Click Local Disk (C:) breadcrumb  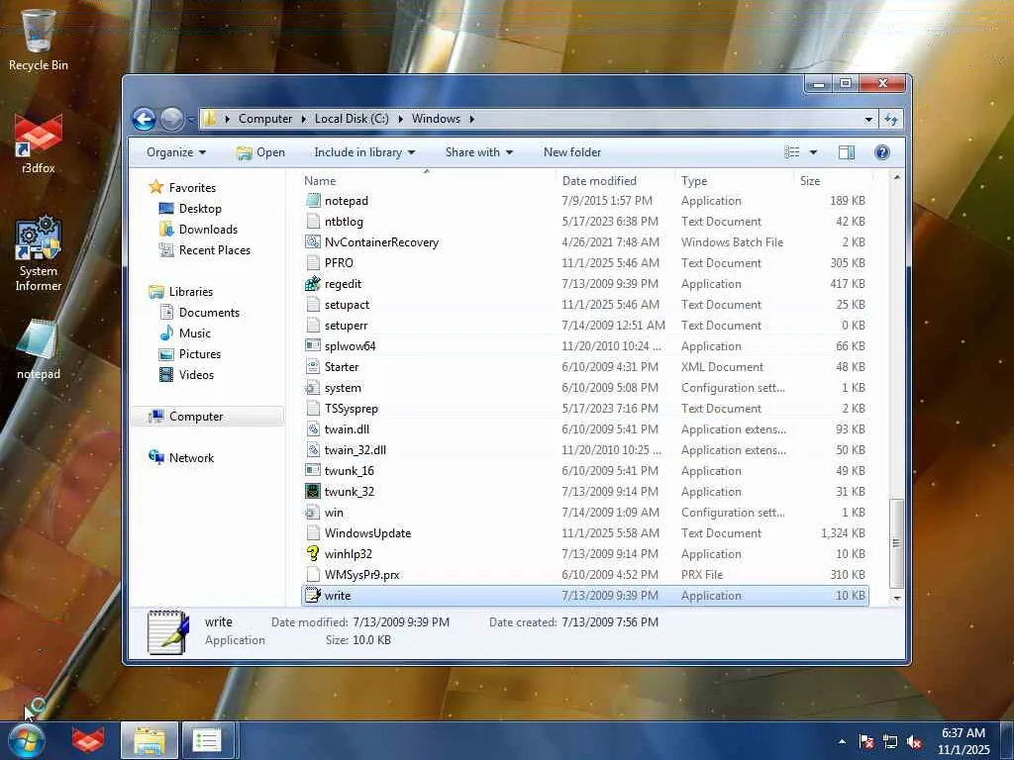tap(352, 119)
